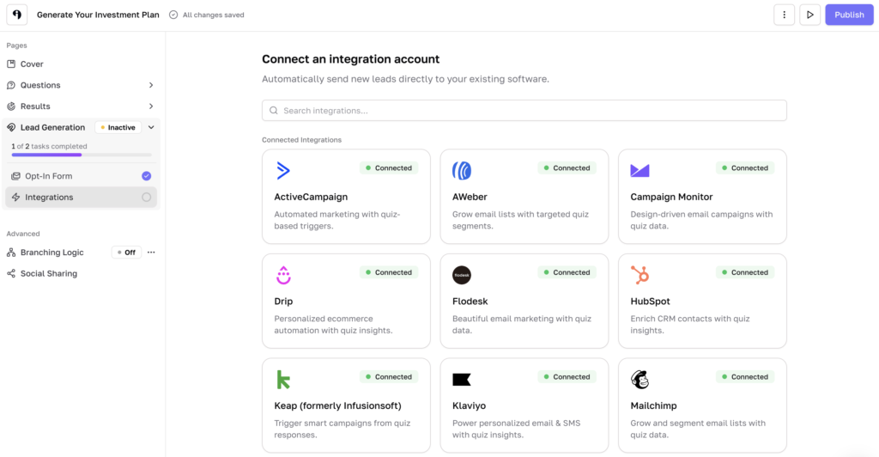Click the Cover page icon
Image resolution: width=879 pixels, height=457 pixels.
[x=11, y=64]
